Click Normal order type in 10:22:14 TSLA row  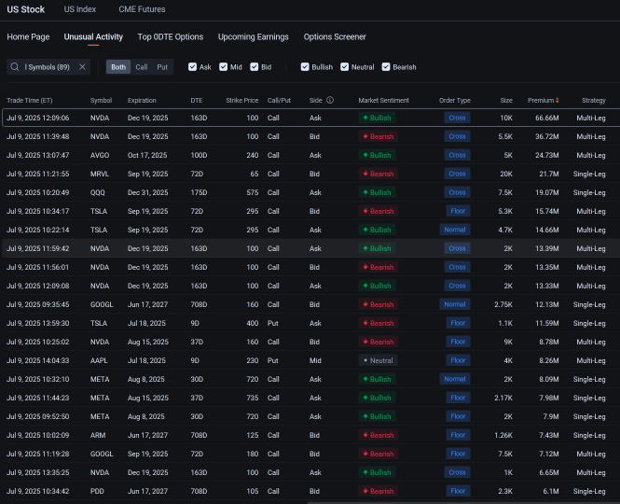[455, 230]
